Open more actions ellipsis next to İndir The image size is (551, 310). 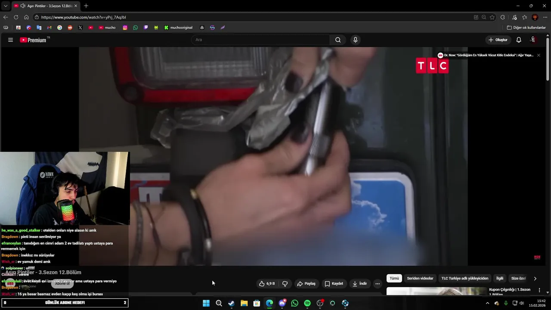tap(378, 284)
